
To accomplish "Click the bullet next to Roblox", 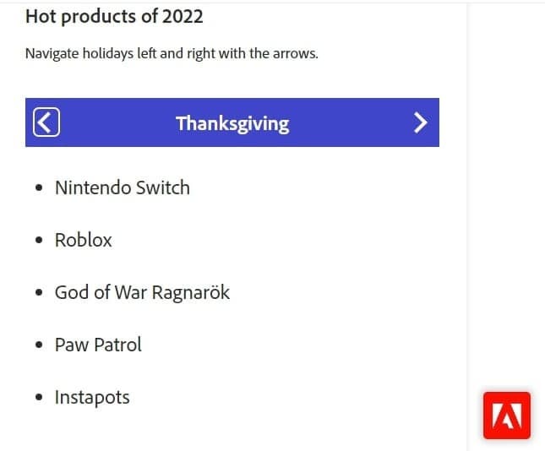I will point(40,241).
